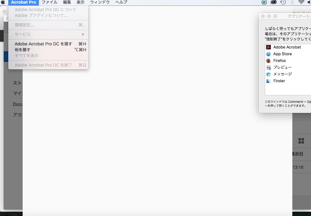Viewport: 311px width, 216px height.
Task: Click the green e icon in the menu bar
Action: (x=264, y=2)
